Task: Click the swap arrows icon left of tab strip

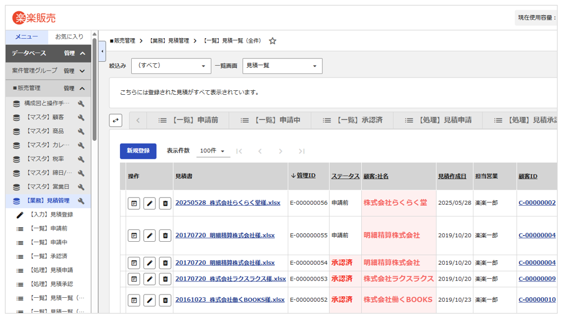Action: (x=116, y=120)
